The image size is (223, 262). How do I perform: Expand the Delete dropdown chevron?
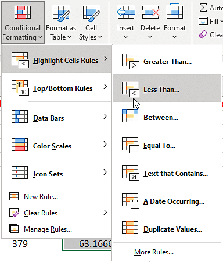150,37
